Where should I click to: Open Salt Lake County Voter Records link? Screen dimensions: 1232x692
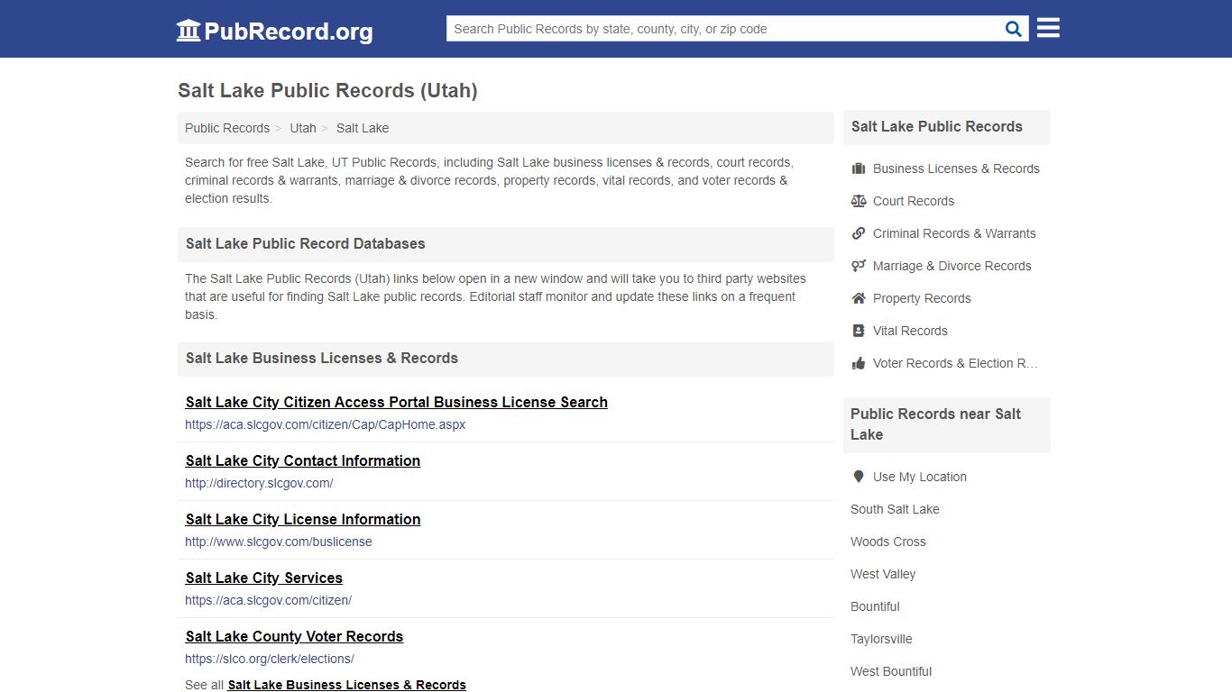[294, 636]
